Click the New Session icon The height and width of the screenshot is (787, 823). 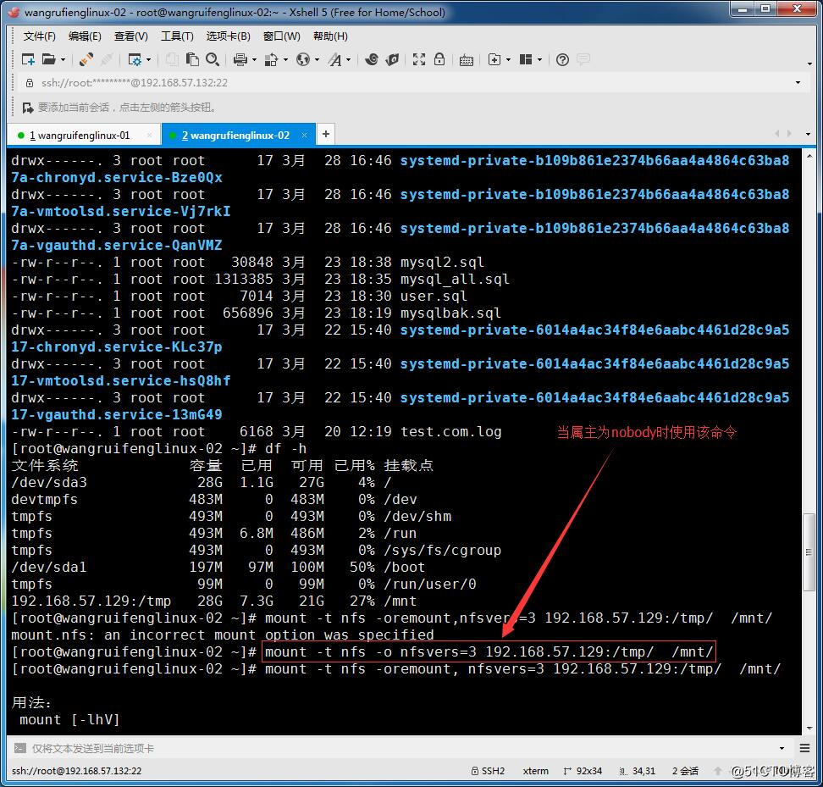pyautogui.click(x=28, y=59)
